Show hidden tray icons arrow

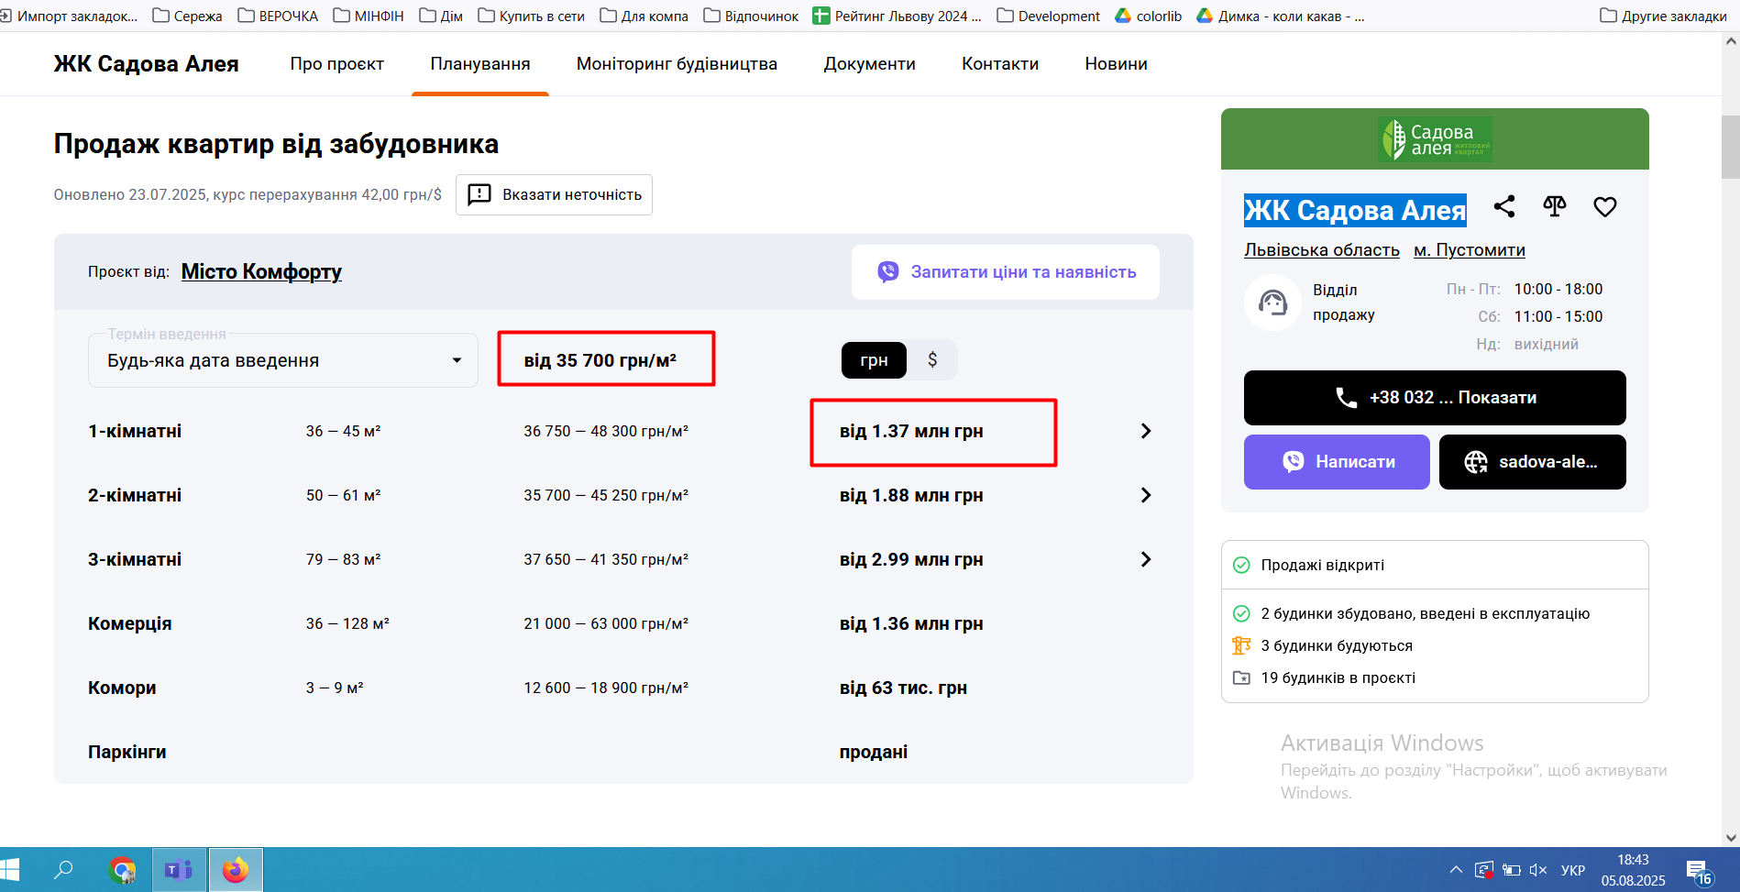[1456, 870]
